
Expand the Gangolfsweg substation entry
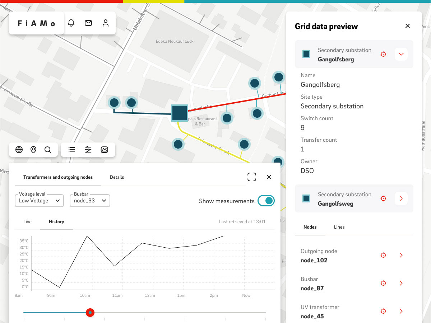tap(401, 198)
